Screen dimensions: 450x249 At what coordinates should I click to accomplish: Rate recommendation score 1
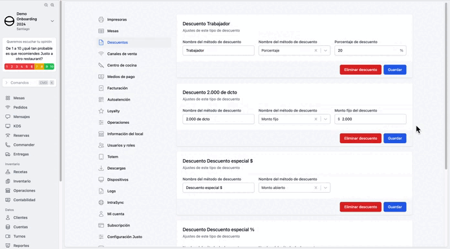coord(7,66)
